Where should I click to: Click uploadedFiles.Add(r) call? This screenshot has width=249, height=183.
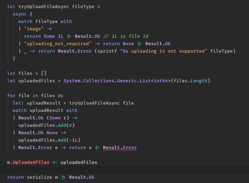[46, 125]
